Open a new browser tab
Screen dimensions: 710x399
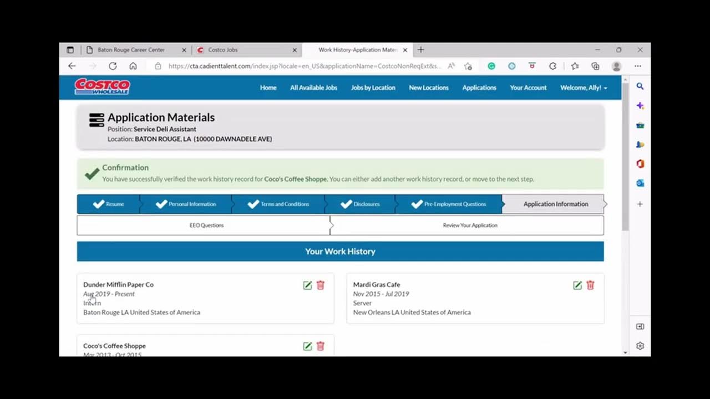(x=421, y=50)
